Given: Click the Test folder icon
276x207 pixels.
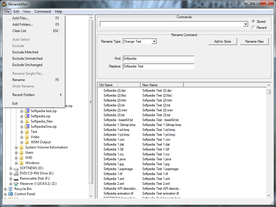Looking at the screenshot, I should tap(27, 132).
